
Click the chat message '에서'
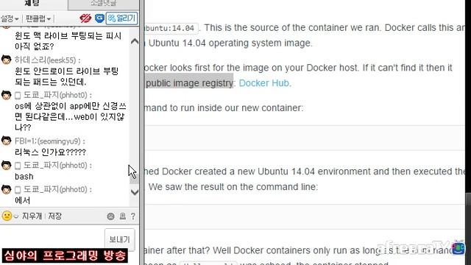point(23,200)
